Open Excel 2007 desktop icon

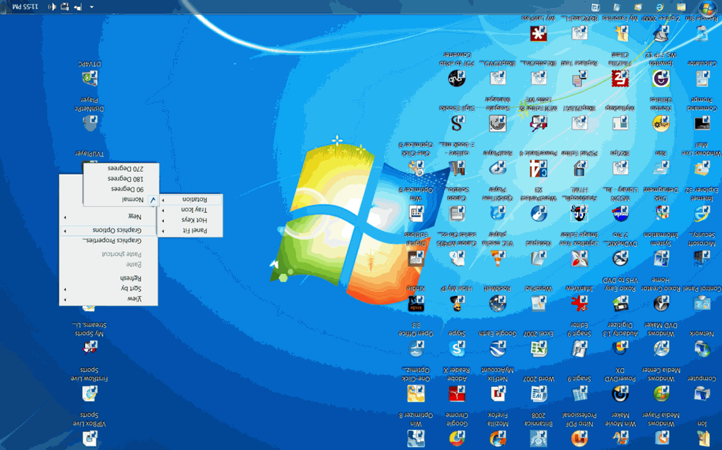pos(538,348)
